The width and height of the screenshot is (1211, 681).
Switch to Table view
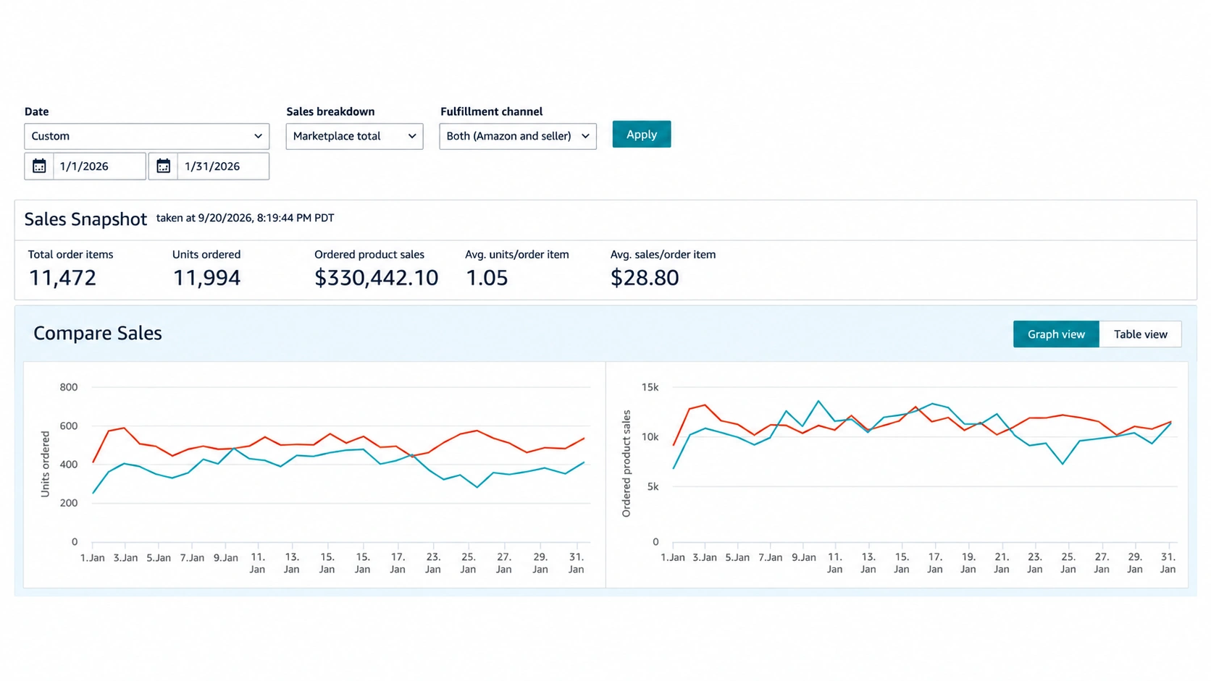(1141, 334)
